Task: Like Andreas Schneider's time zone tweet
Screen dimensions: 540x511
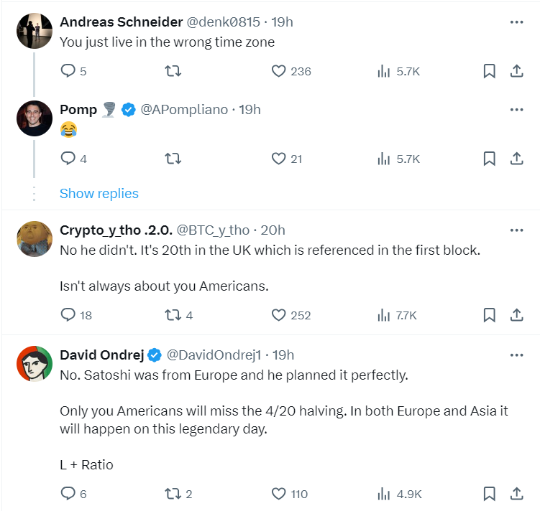Action: click(279, 71)
